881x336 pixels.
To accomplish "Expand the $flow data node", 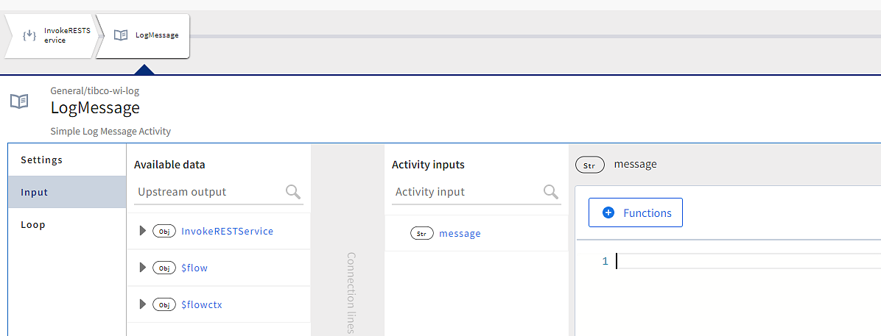I will tap(143, 268).
